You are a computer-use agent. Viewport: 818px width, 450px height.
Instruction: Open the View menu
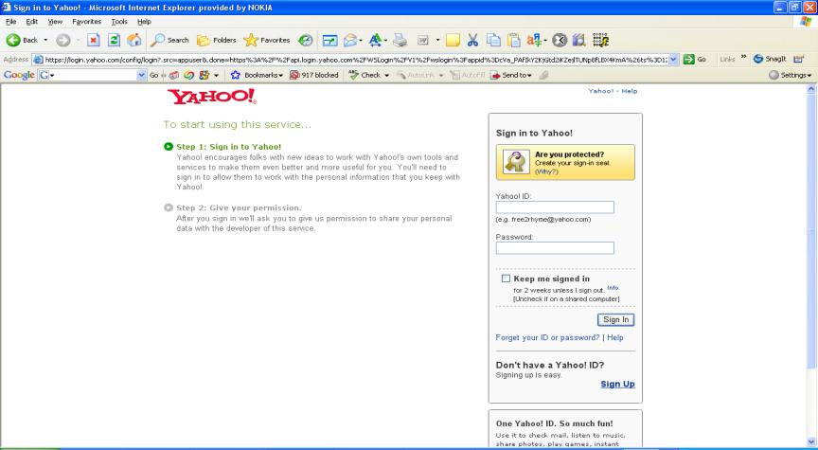[55, 22]
